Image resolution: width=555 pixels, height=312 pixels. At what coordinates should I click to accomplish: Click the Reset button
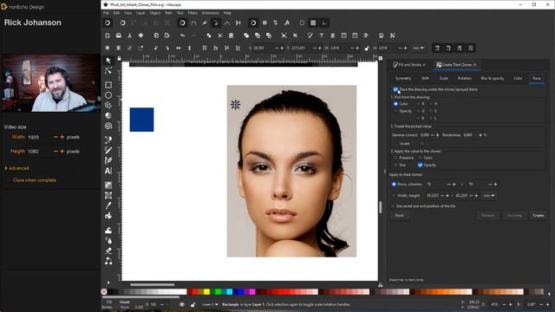399,216
